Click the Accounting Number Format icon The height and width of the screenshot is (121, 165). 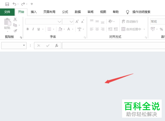[153, 29]
